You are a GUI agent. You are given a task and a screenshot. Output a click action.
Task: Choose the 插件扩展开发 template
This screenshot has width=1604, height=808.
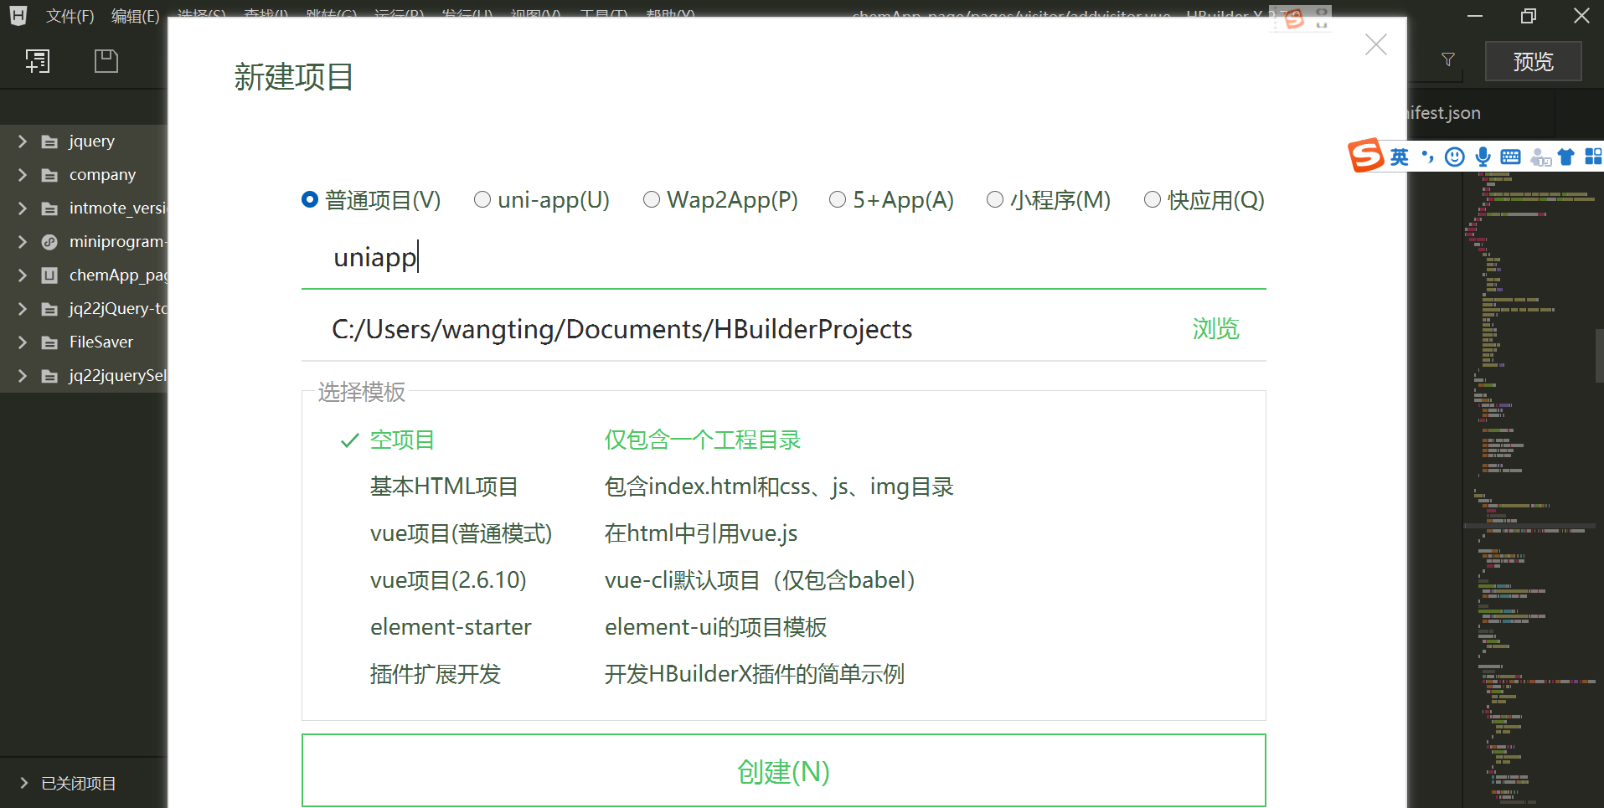(436, 675)
